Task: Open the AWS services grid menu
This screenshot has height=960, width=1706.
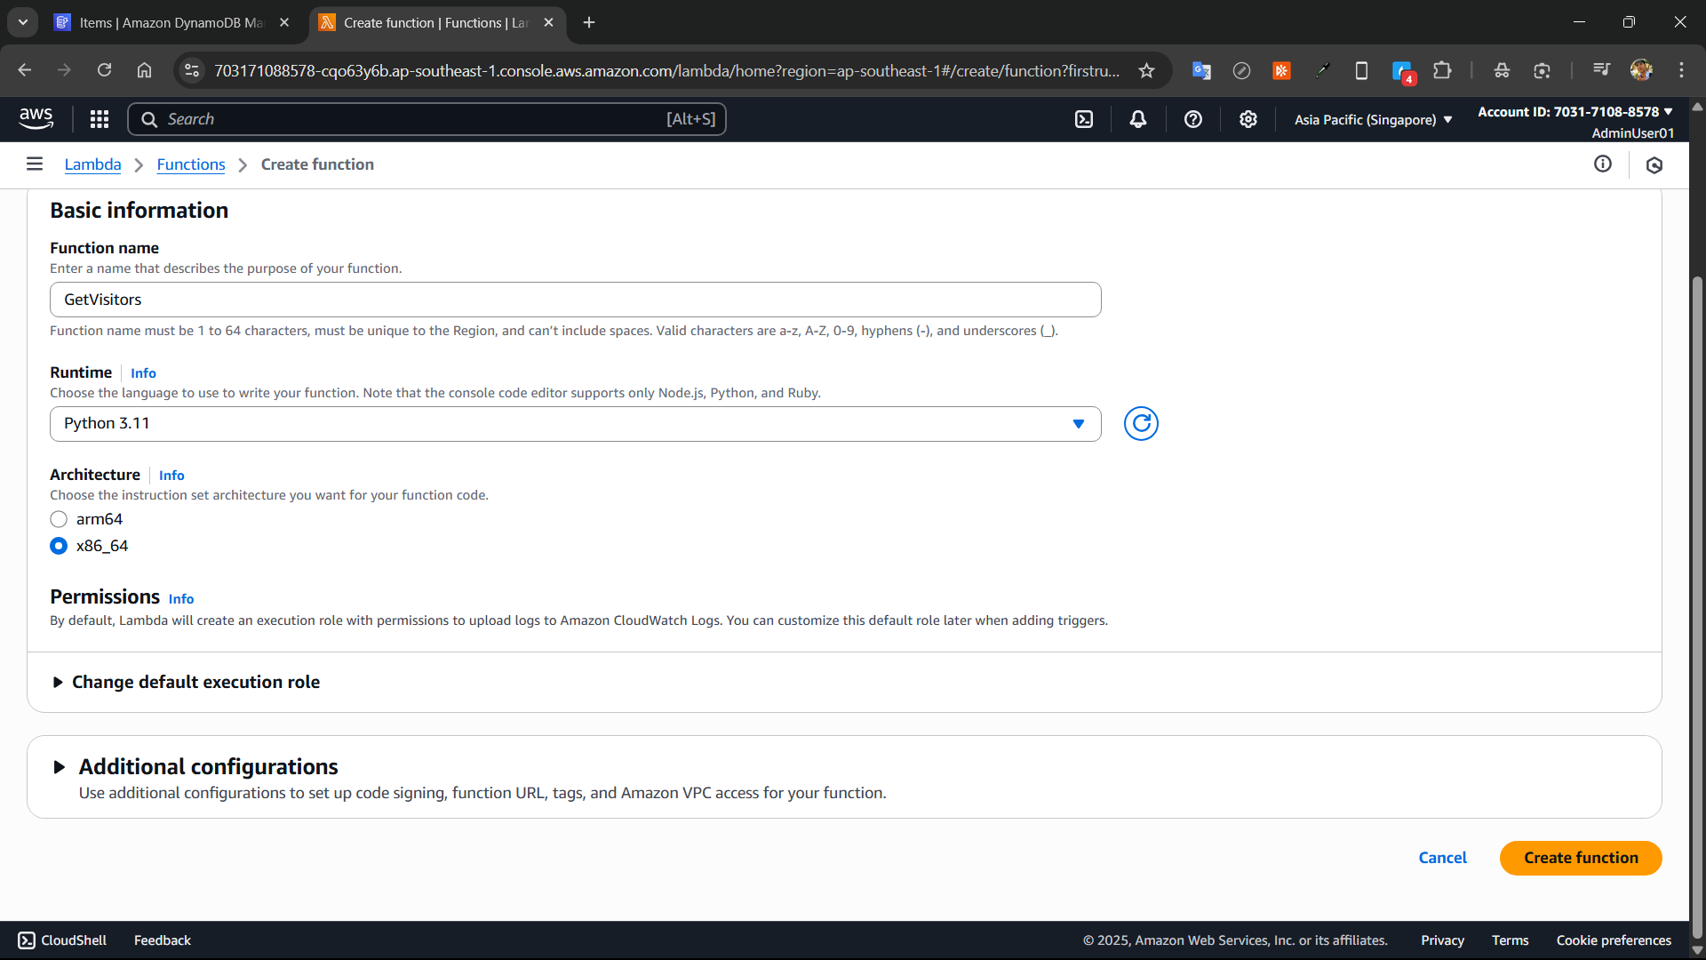Action: tap(100, 119)
